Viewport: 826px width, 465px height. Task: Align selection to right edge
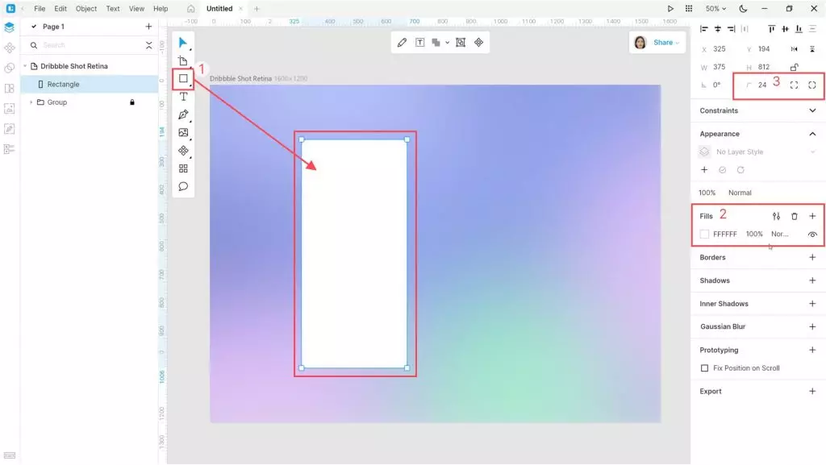pyautogui.click(x=731, y=29)
